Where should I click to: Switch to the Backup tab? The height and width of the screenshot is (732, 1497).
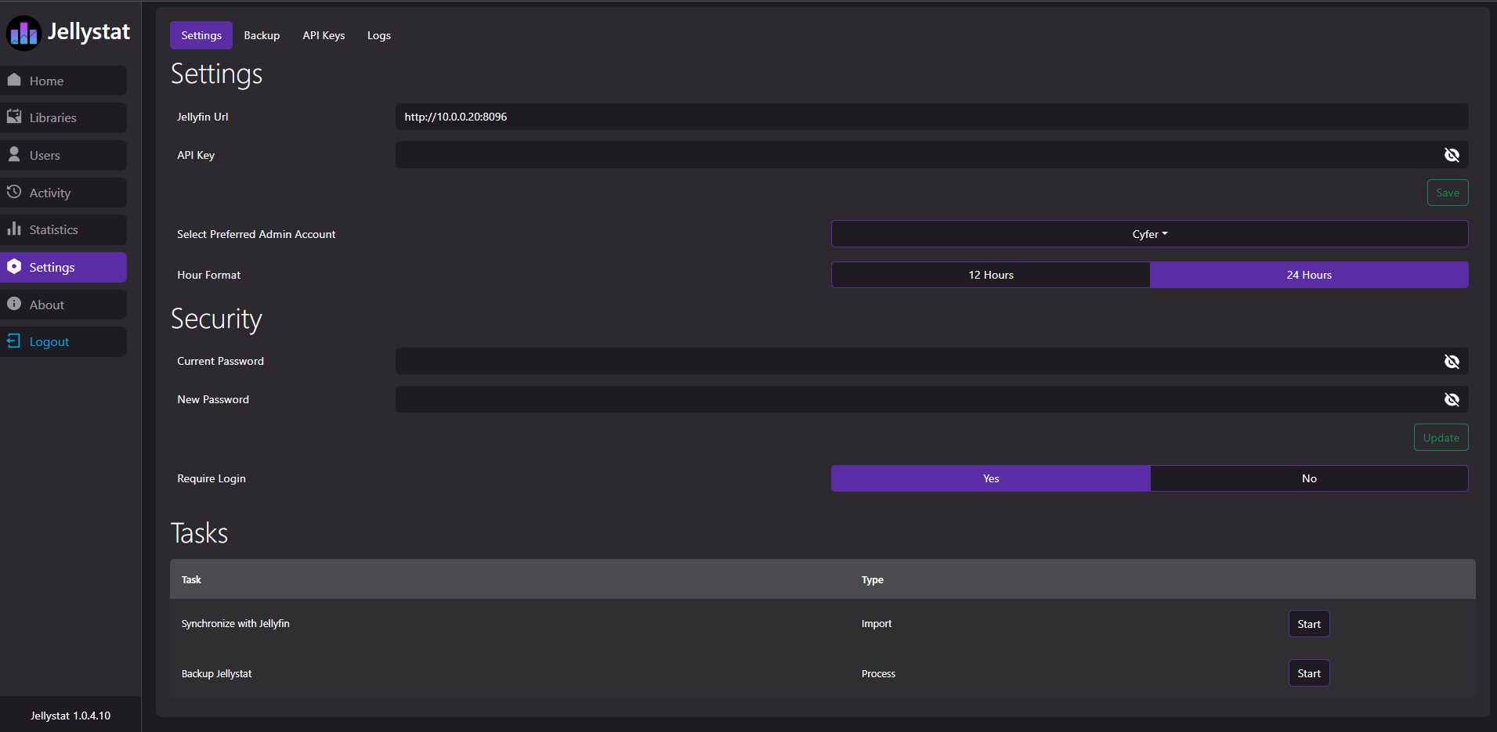tap(262, 35)
